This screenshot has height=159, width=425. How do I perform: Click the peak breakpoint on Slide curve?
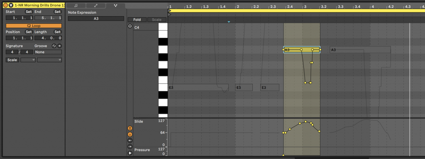(306, 122)
